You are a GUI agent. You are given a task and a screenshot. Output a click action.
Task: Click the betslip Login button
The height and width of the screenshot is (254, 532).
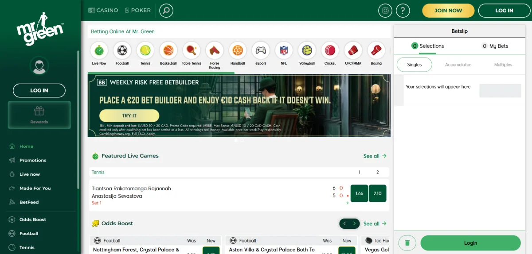click(470, 243)
